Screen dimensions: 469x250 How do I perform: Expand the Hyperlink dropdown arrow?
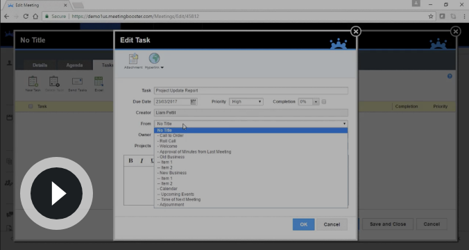162,67
